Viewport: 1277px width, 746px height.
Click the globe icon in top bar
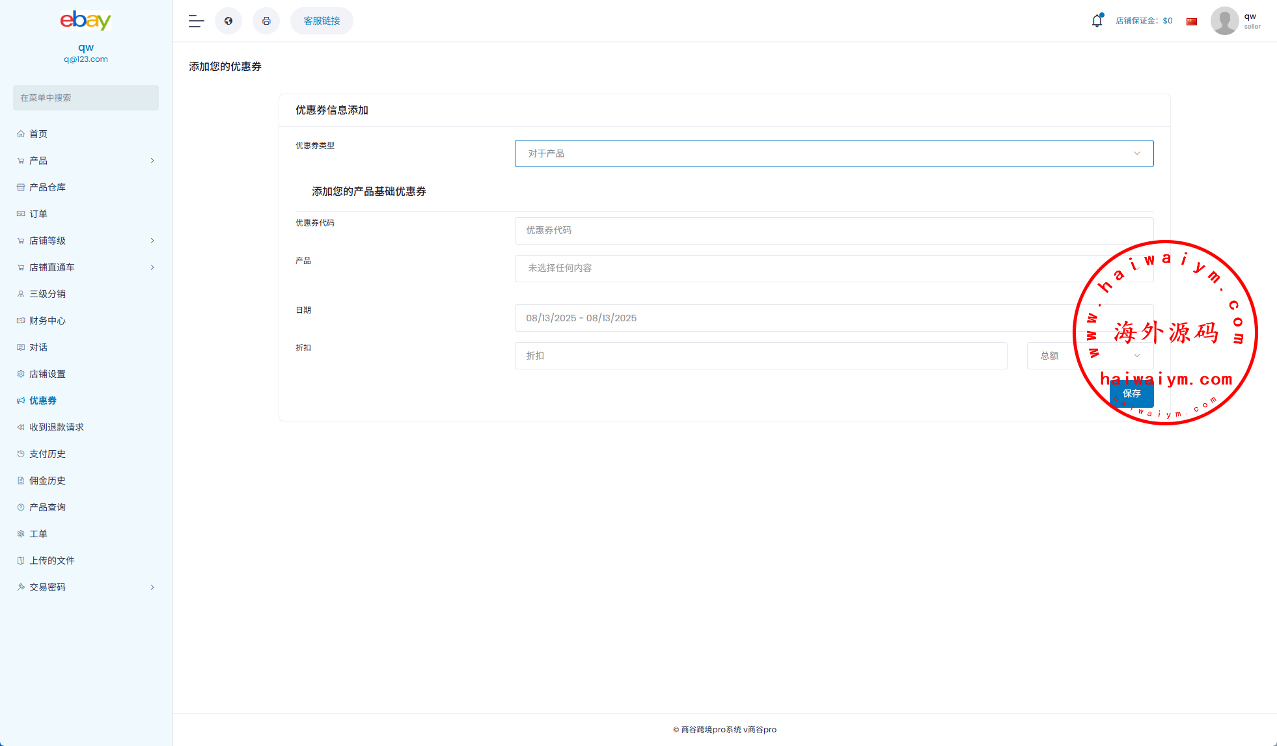228,21
